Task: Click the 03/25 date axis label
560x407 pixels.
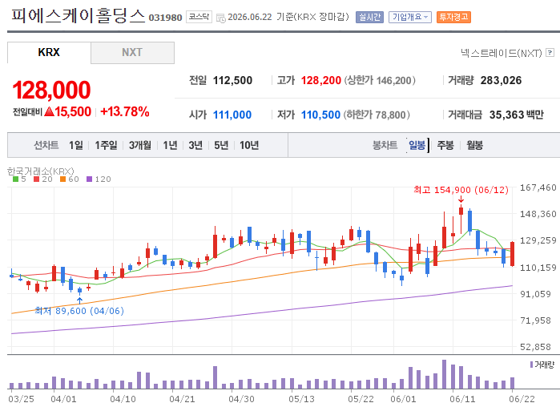Action: point(21,399)
